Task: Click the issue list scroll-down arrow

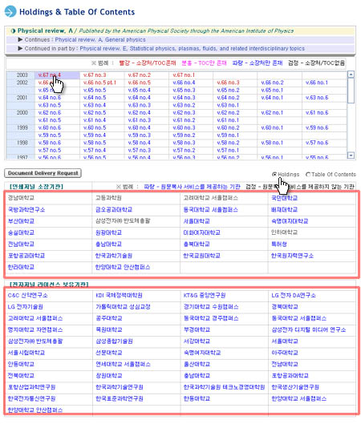Action: [351, 155]
